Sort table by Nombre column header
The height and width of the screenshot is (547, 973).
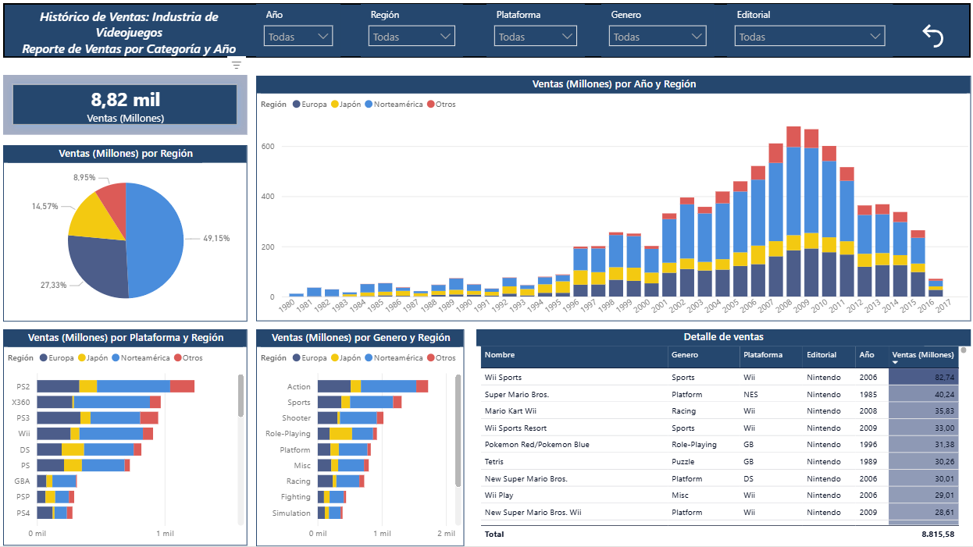(x=500, y=355)
